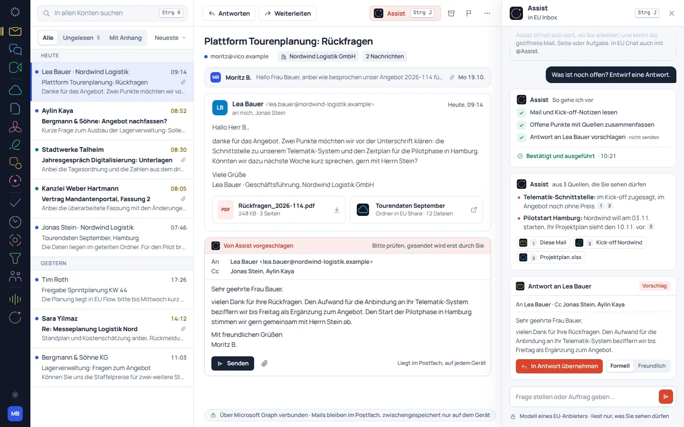Open the audio waveform icon in sidebar

(15, 299)
